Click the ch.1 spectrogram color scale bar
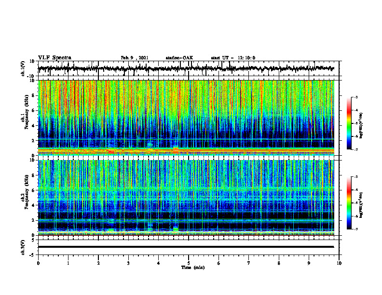Image resolution: width=382 pixels, height=295 pixels. click(x=349, y=123)
